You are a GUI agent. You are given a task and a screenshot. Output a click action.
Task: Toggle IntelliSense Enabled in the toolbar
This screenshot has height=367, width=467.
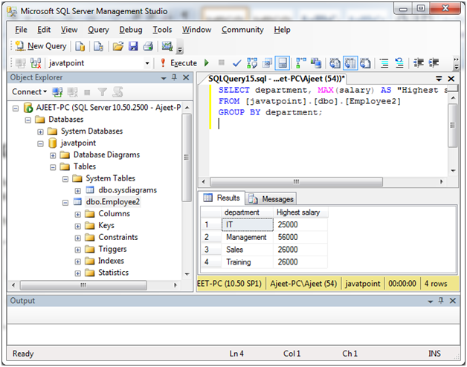pyautogui.click(x=283, y=63)
